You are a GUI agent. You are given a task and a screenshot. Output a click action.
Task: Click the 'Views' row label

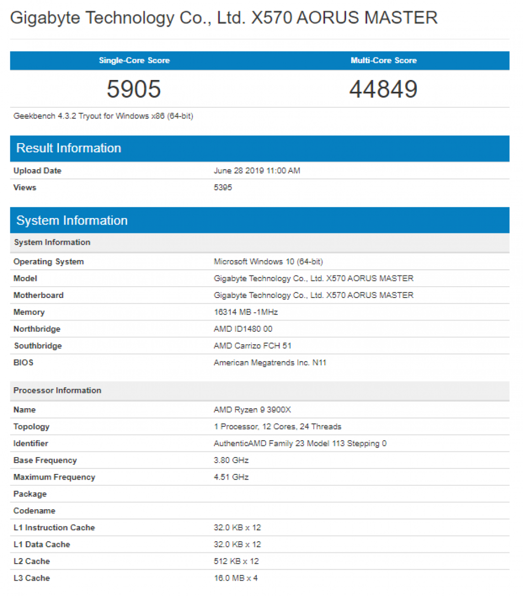[25, 187]
